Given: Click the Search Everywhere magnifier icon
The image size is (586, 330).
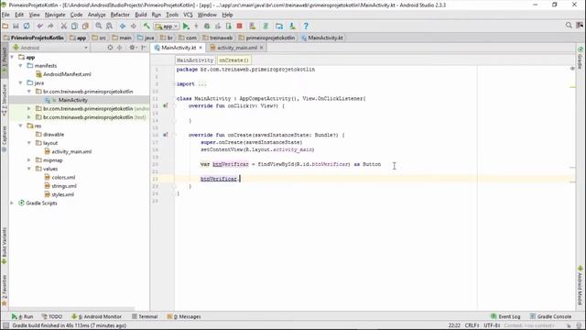Looking at the screenshot, I should coord(569,26).
